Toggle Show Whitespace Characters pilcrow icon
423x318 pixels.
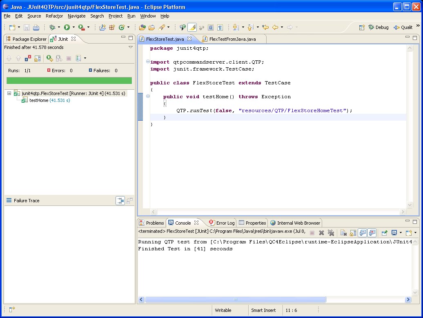pos(220,27)
